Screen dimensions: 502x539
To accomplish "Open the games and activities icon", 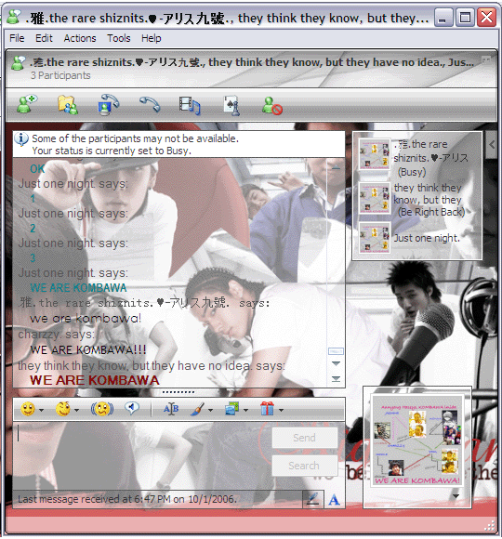I will click(231, 105).
